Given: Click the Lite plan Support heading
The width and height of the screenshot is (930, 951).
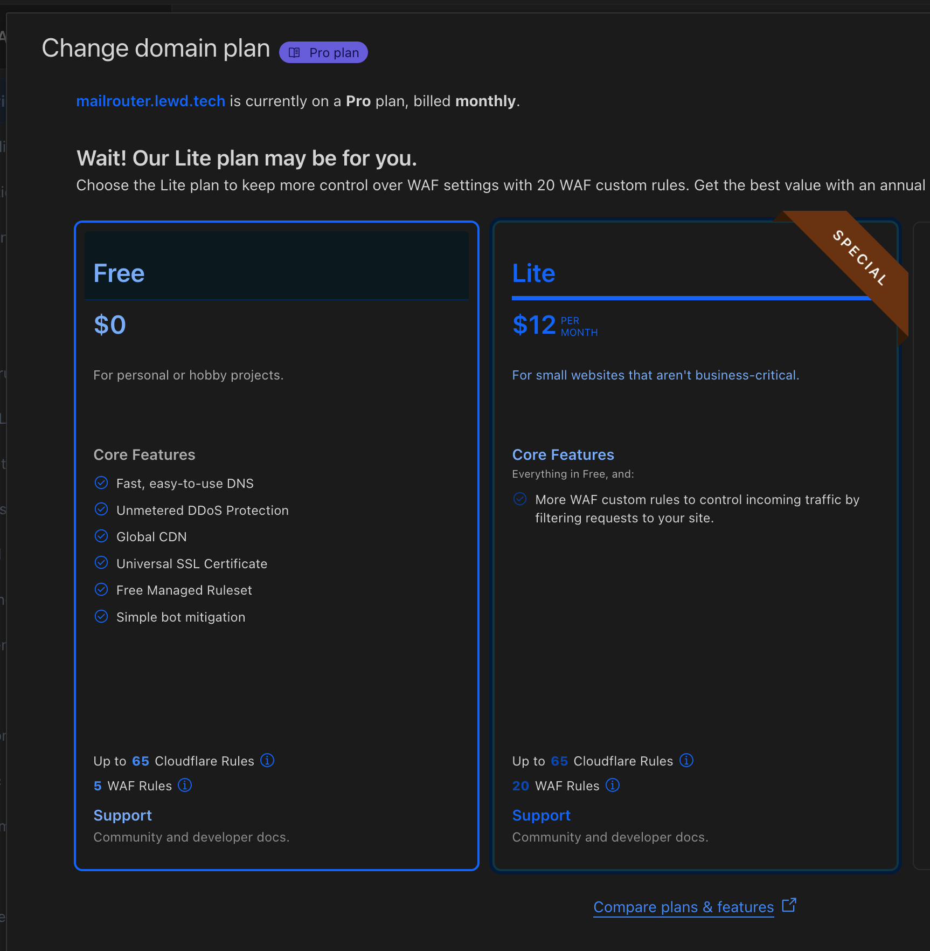Looking at the screenshot, I should point(542,816).
